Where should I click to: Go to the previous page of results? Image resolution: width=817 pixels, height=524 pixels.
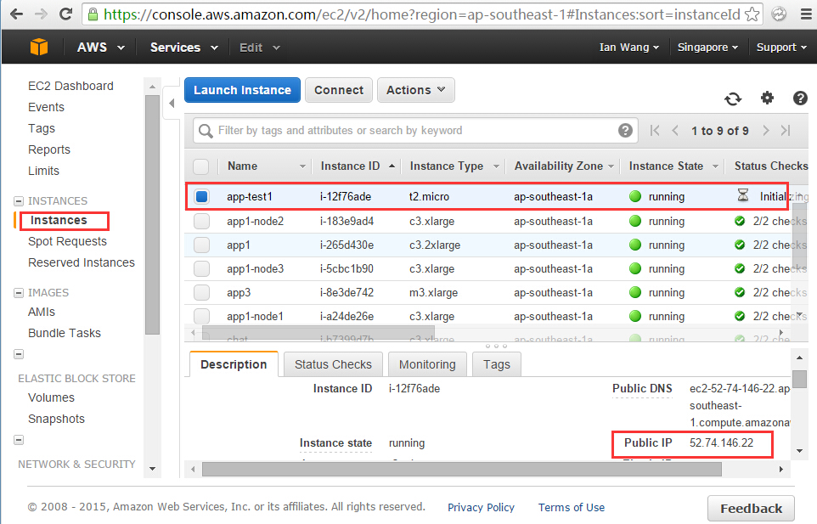tap(675, 130)
